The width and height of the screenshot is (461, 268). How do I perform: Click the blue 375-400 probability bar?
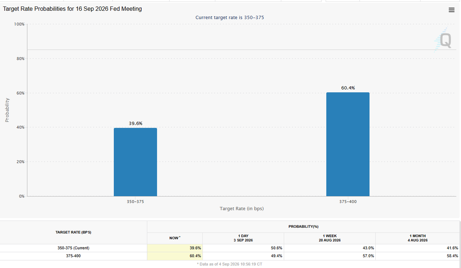(x=348, y=144)
